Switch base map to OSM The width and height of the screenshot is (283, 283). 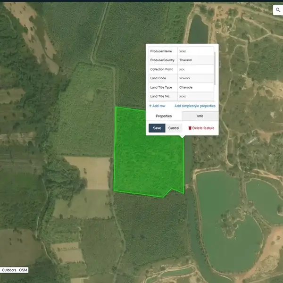23,270
